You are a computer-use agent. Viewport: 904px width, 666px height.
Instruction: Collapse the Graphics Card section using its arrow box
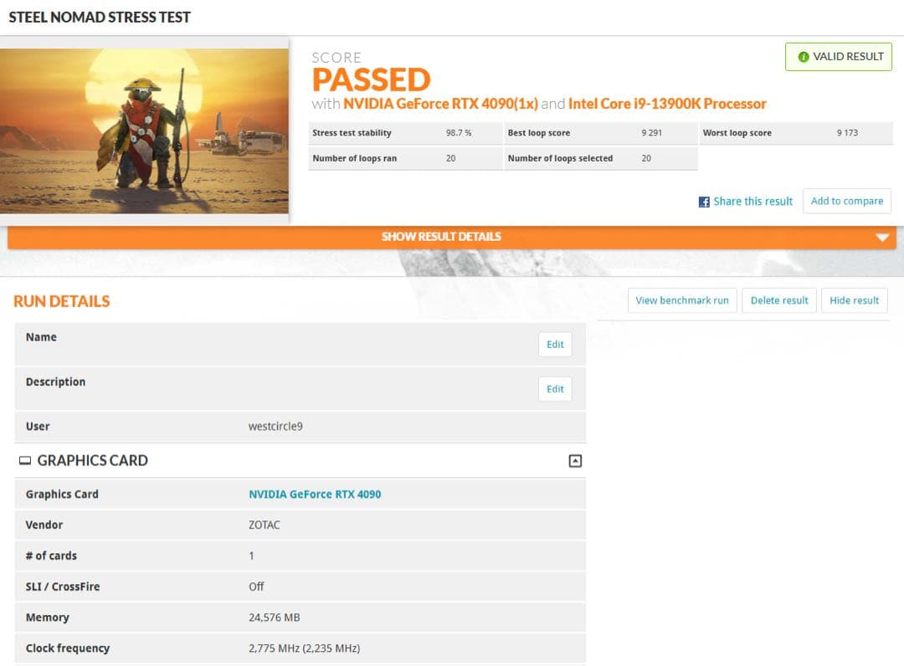575,461
